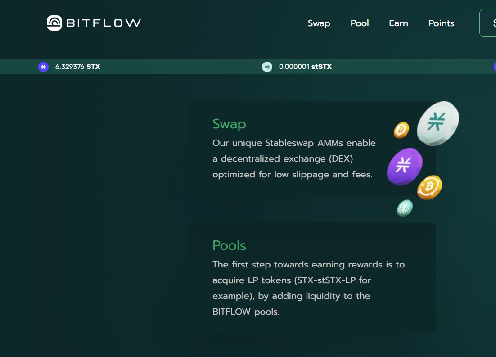The width and height of the screenshot is (496, 357).
Task: Click the Swap description about Stableswap AMMs
Action: tap(294, 158)
